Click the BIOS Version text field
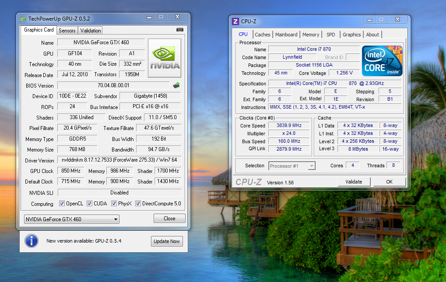Screen dimensions: 446x282 pos(113,85)
